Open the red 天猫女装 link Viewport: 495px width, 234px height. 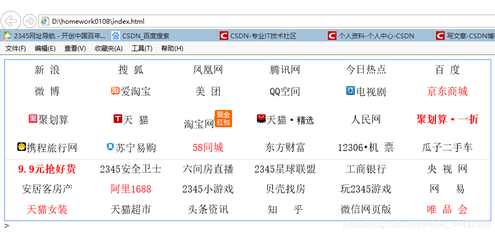point(47,209)
